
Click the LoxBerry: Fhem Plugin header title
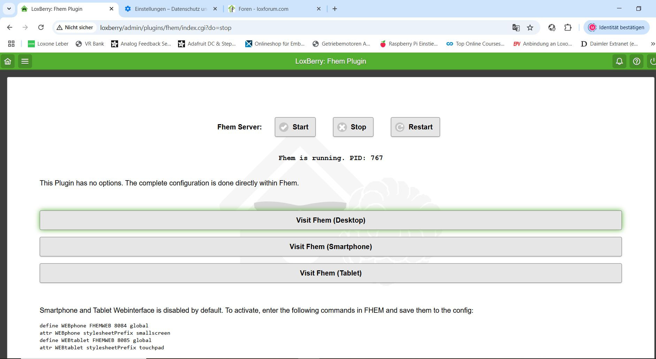point(331,61)
